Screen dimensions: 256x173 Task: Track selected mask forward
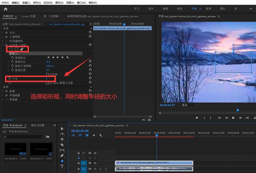click(x=58, y=57)
